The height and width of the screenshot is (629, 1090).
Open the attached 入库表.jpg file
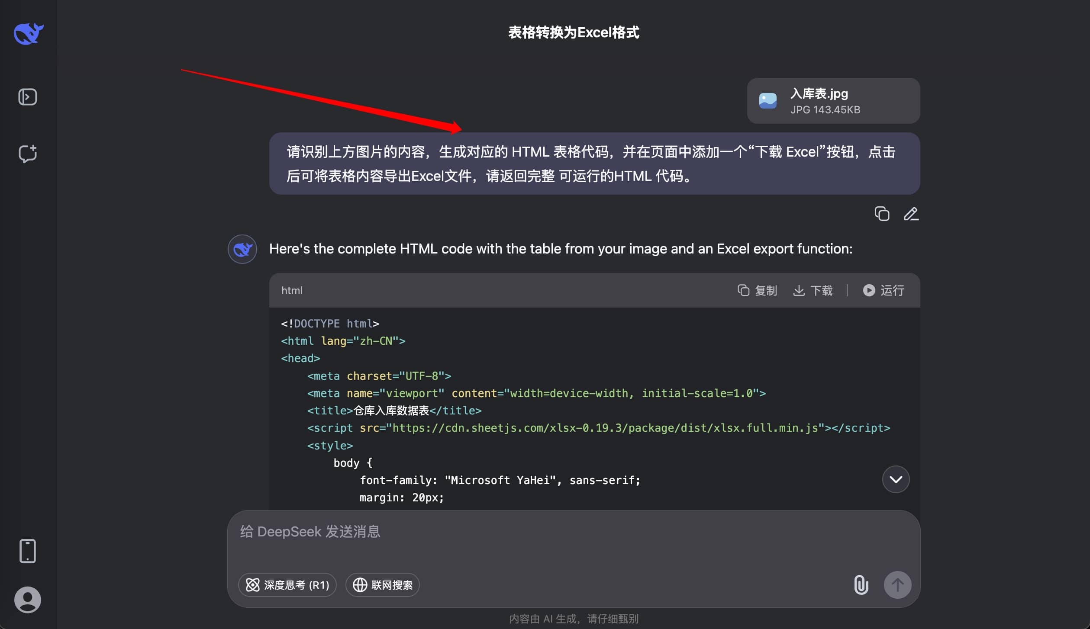833,101
